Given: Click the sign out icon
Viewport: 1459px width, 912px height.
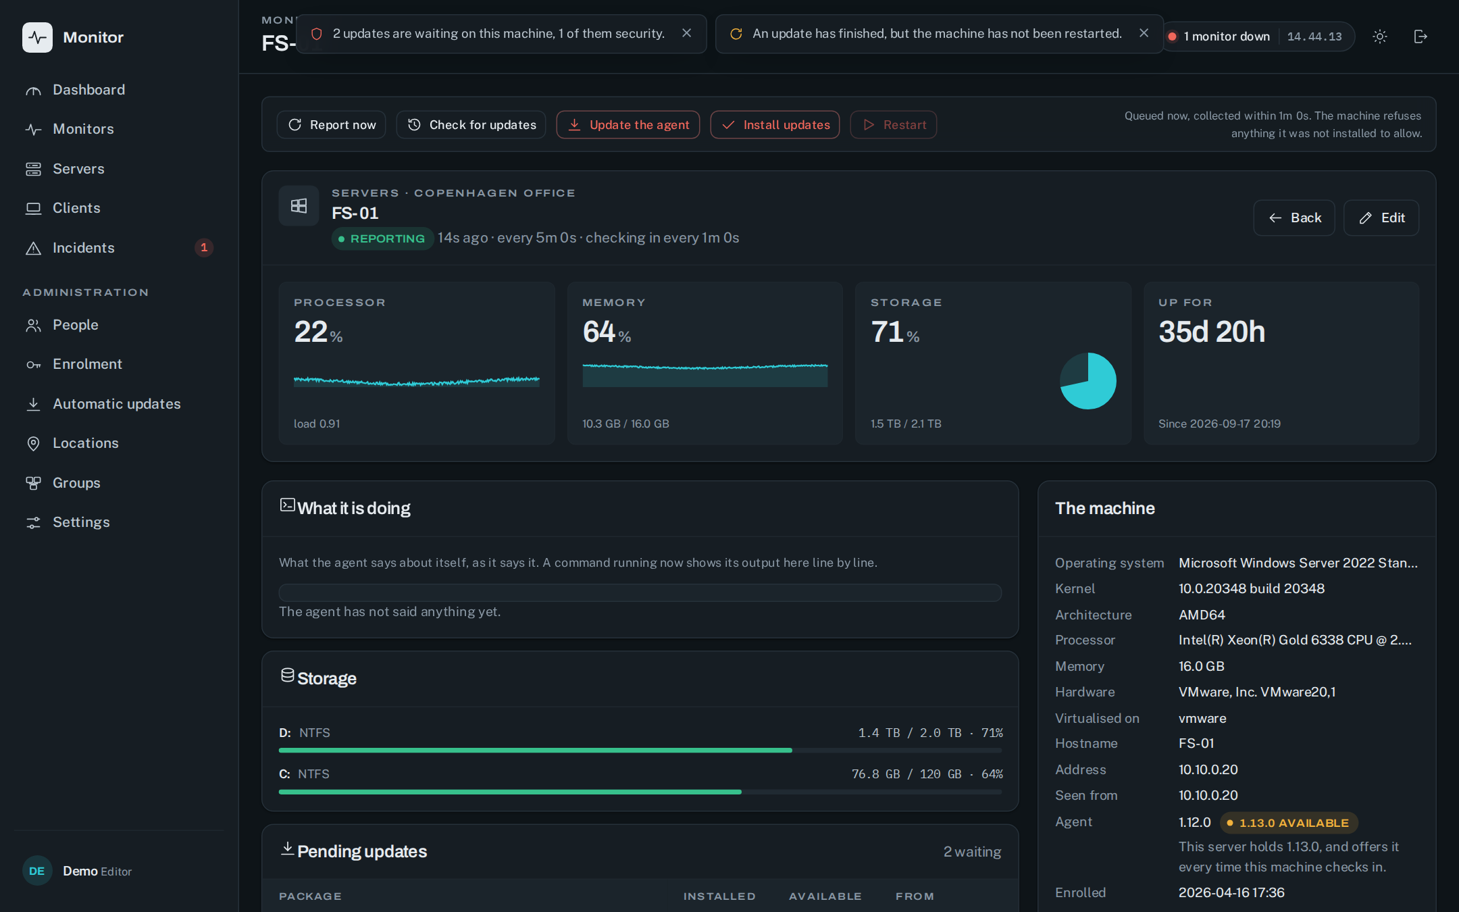Looking at the screenshot, I should click(x=1420, y=36).
